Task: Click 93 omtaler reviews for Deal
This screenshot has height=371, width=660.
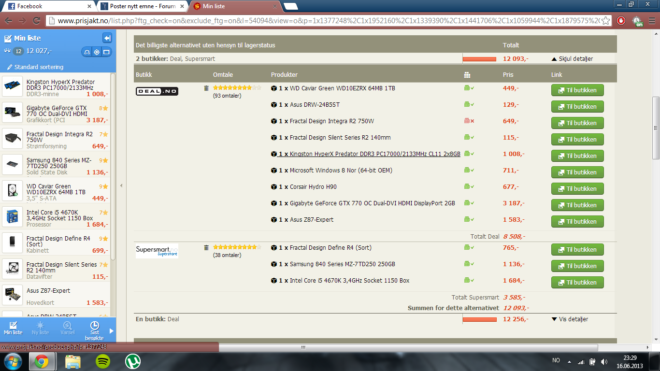Action: point(227,96)
